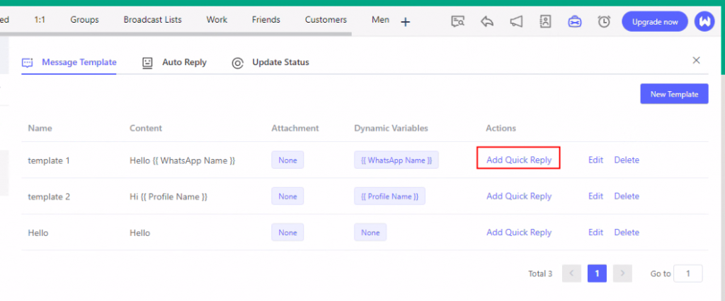Viewport: 725px width, 301px height.
Task: Click Add Quick Reply for template 1
Action: (x=519, y=160)
